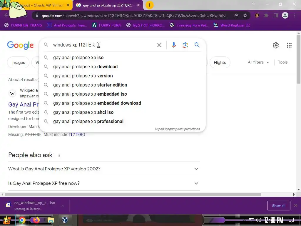The width and height of the screenshot is (301, 226).
Task: Open the Chrome extensions puzzle icon
Action: click(266, 15)
